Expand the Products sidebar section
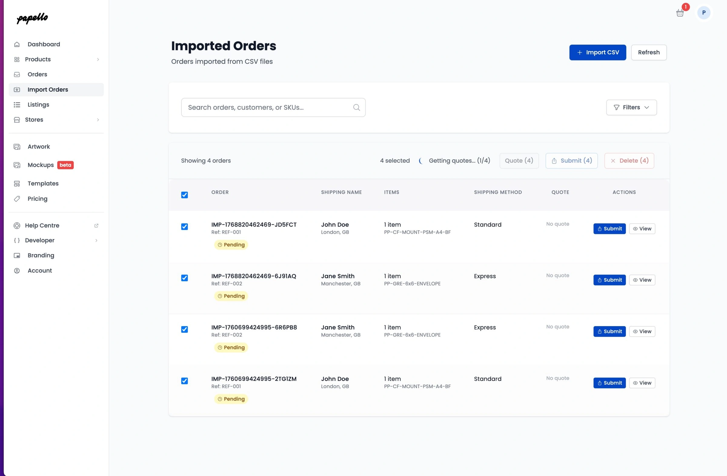Screen dimensions: 727x476 pos(98,59)
